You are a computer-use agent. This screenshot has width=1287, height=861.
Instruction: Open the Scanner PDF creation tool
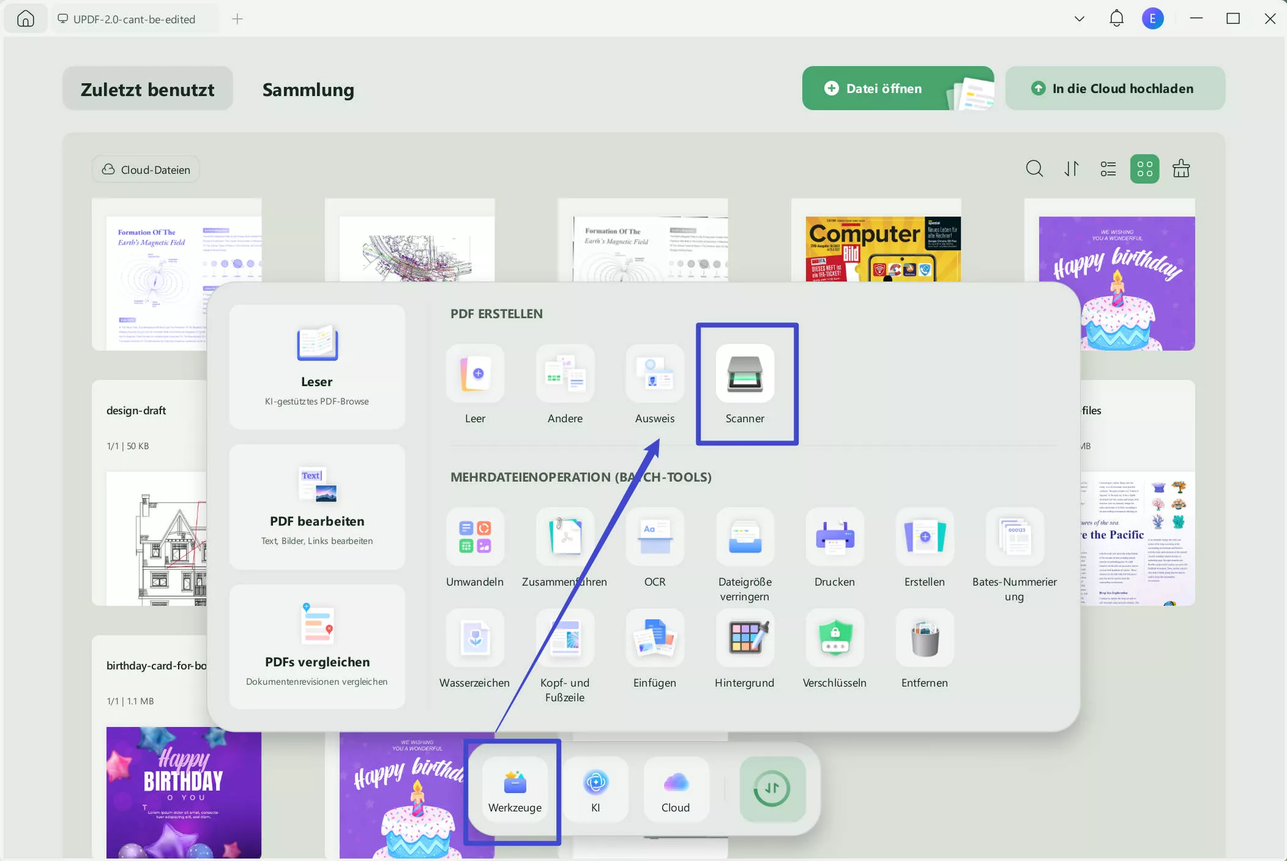point(745,374)
